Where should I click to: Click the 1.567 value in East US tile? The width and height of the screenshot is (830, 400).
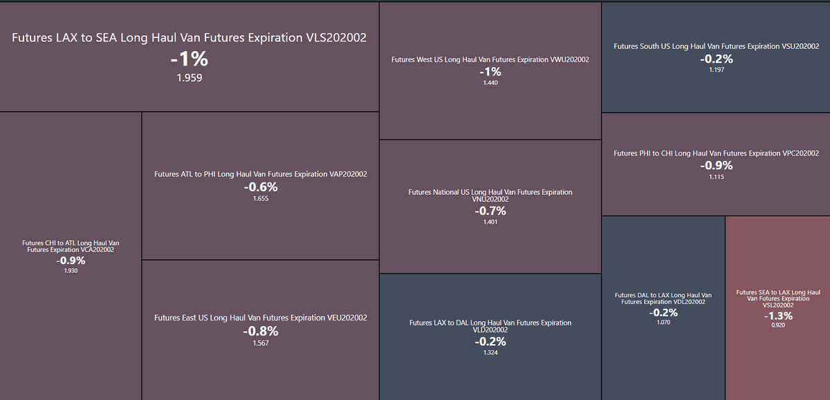click(260, 343)
